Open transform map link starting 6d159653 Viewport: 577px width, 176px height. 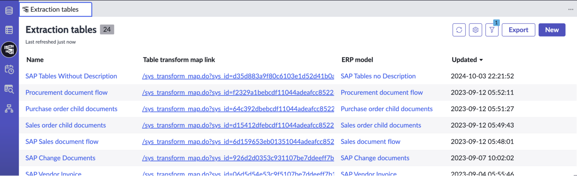(x=238, y=142)
